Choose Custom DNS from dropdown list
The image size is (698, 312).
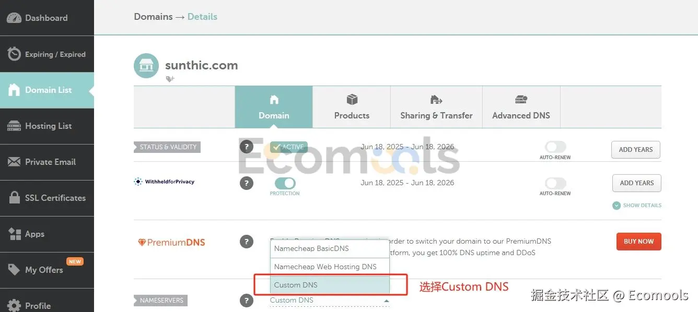click(x=330, y=285)
